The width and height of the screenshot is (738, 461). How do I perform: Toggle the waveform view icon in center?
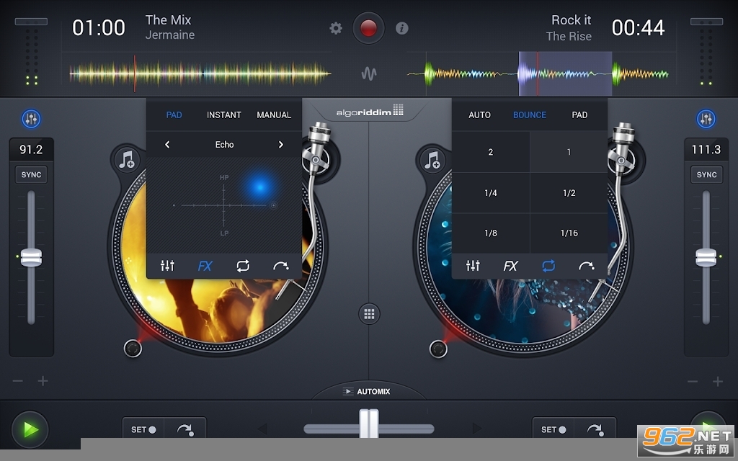click(x=369, y=73)
